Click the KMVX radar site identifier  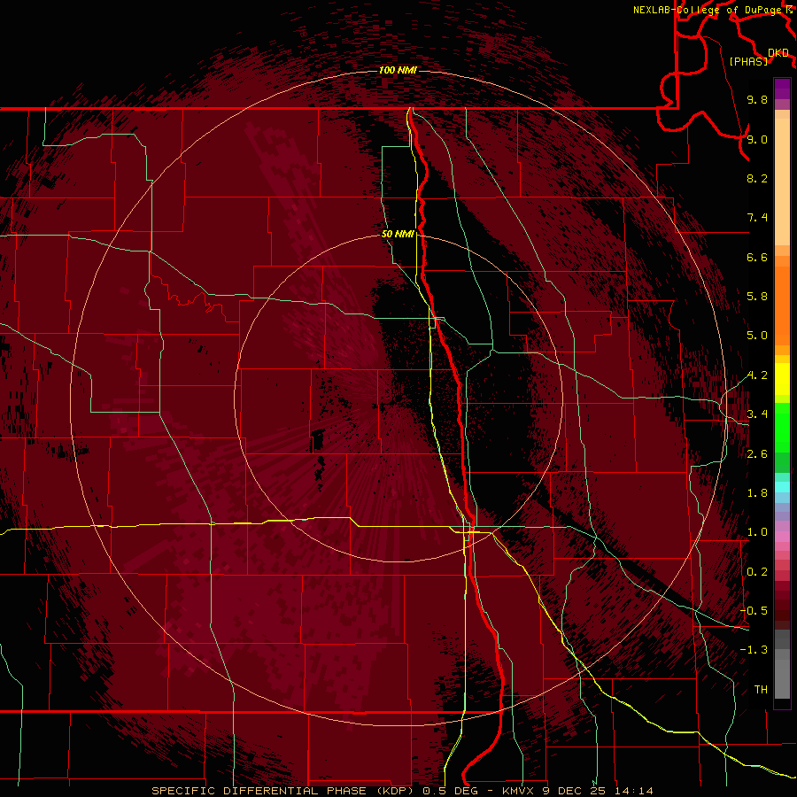tap(518, 791)
